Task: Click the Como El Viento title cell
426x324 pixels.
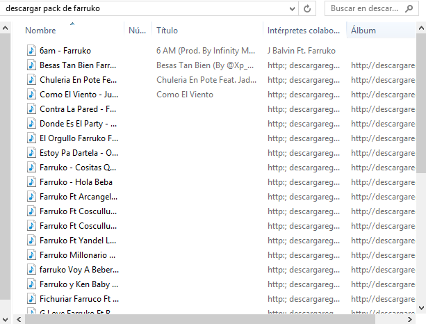Action: 185,95
